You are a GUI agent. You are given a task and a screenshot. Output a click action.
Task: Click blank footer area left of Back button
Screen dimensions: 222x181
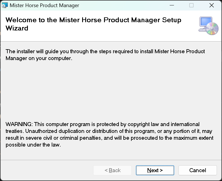(x=45, y=170)
